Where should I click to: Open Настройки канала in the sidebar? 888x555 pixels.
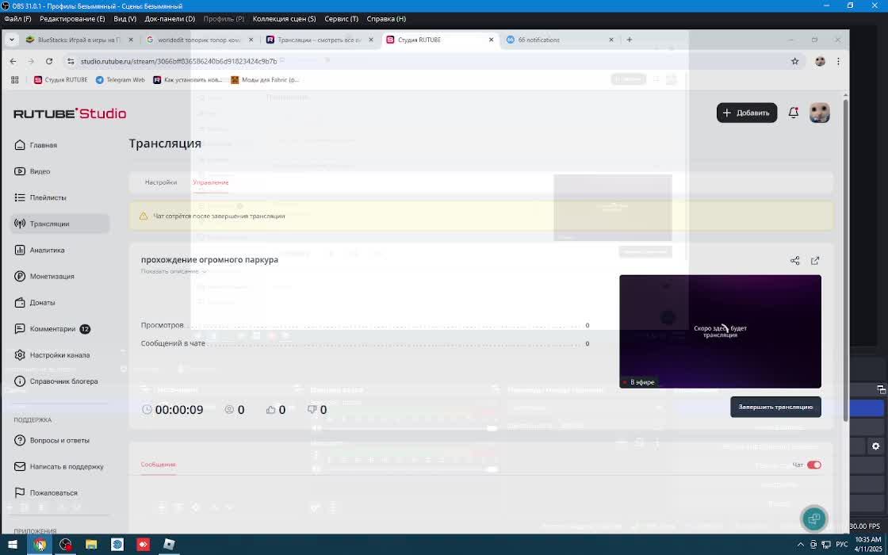point(52,355)
